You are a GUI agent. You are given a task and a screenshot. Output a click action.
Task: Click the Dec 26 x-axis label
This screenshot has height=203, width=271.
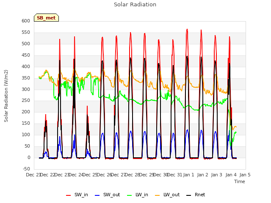104,175
